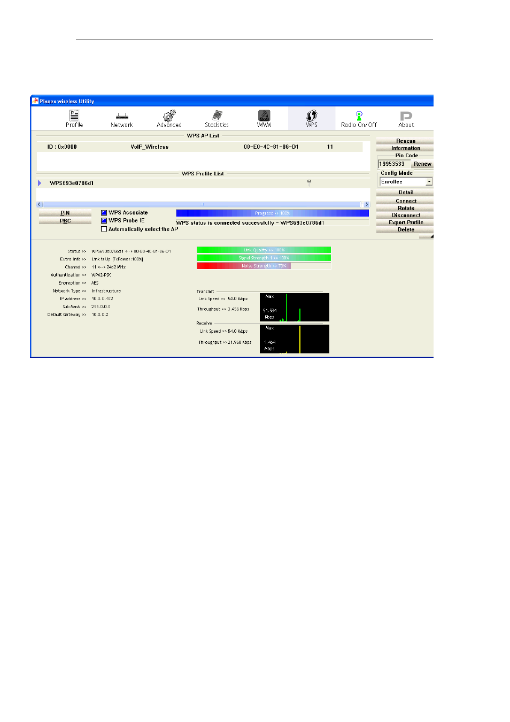Click the Default Gateway value 10.0.0.2
The height and width of the screenshot is (722, 510).
pos(99,314)
